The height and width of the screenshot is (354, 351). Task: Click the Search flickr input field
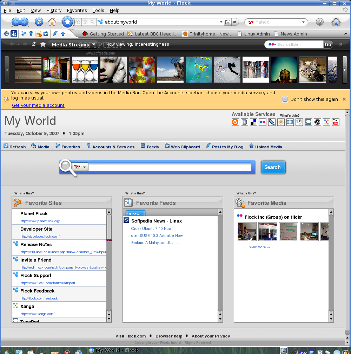tap(300, 45)
